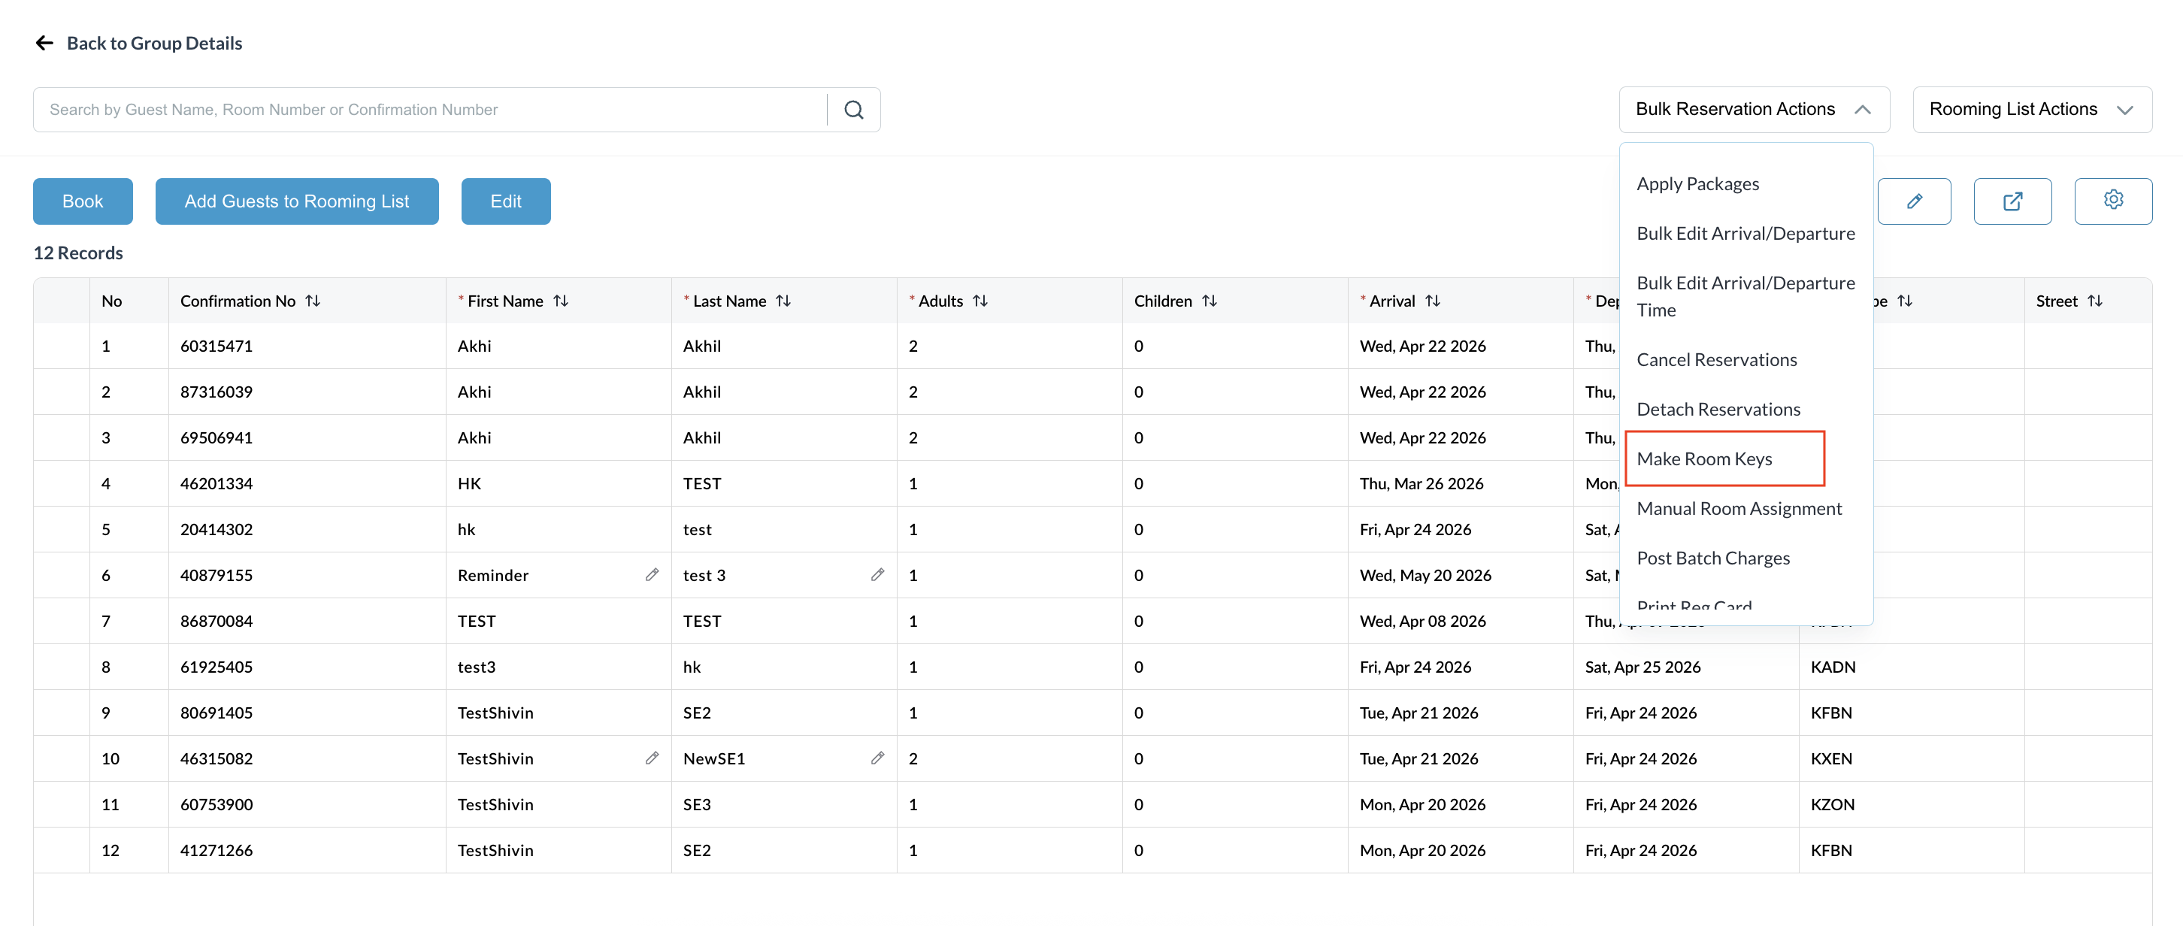
Task: Open the gear settings icon button
Action: tap(2112, 200)
